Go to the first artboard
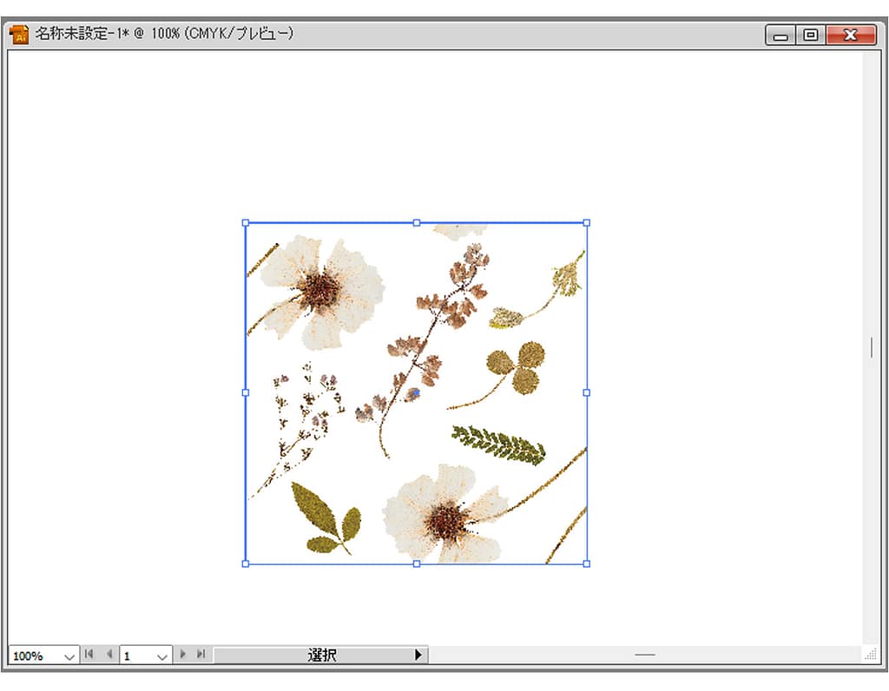The height and width of the screenshot is (691, 889). point(89,655)
